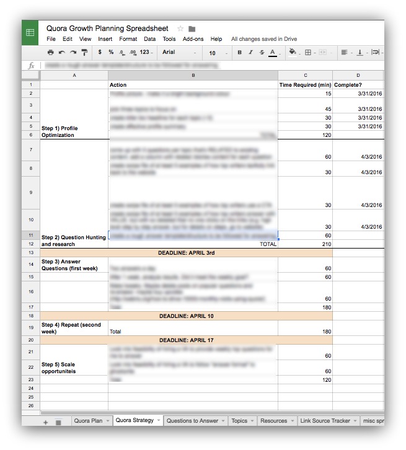Open the fill color bucket
The width and height of the screenshot is (406, 450).
(293, 52)
